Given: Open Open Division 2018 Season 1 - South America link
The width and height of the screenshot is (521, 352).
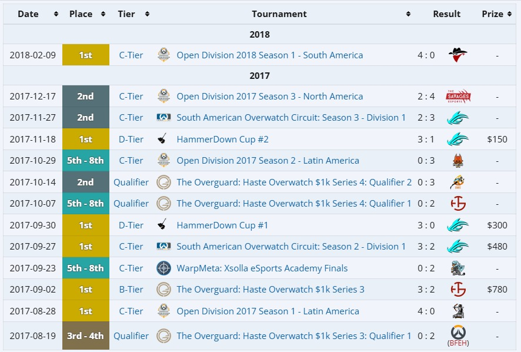Looking at the screenshot, I should (x=269, y=55).
